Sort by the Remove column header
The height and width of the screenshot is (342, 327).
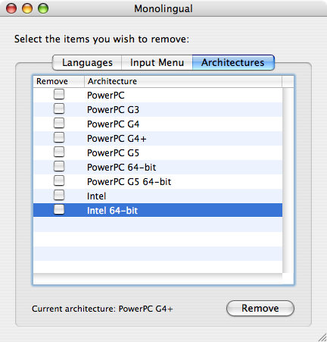[58, 81]
